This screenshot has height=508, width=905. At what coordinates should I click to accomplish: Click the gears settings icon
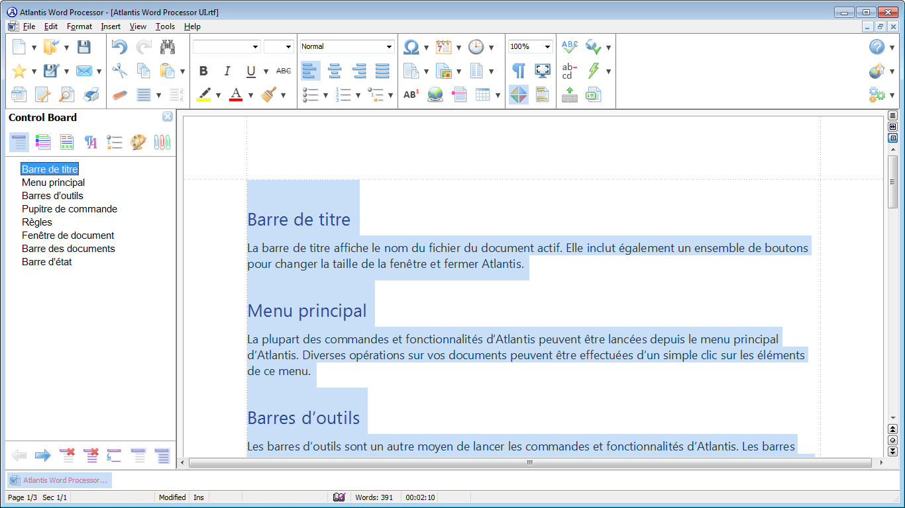click(x=877, y=95)
